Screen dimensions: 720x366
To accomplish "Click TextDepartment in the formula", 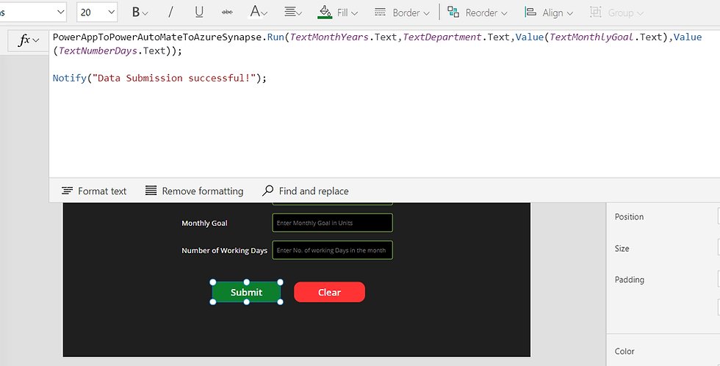I will 442,37.
